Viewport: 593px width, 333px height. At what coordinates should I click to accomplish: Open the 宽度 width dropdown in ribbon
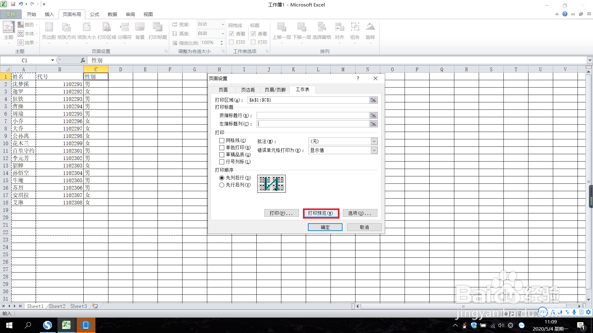[x=223, y=24]
